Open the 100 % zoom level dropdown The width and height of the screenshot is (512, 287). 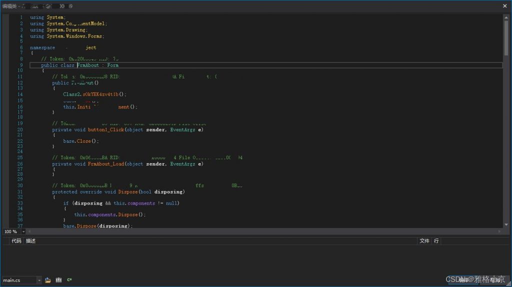23,232
